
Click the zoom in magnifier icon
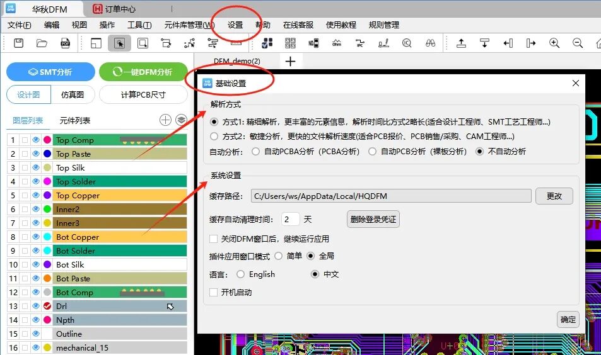[x=554, y=43]
